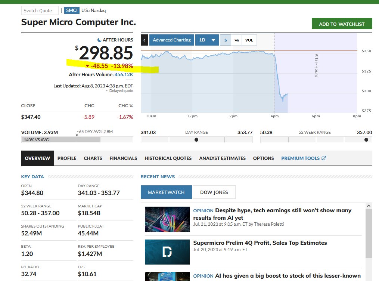The image size is (379, 281).
Task: Click the AI article thumbnail image
Action: pos(167,219)
